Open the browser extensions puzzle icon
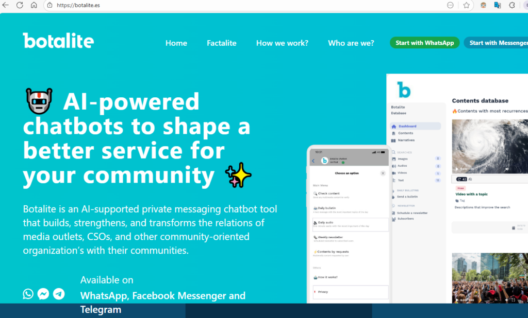 pyautogui.click(x=512, y=5)
